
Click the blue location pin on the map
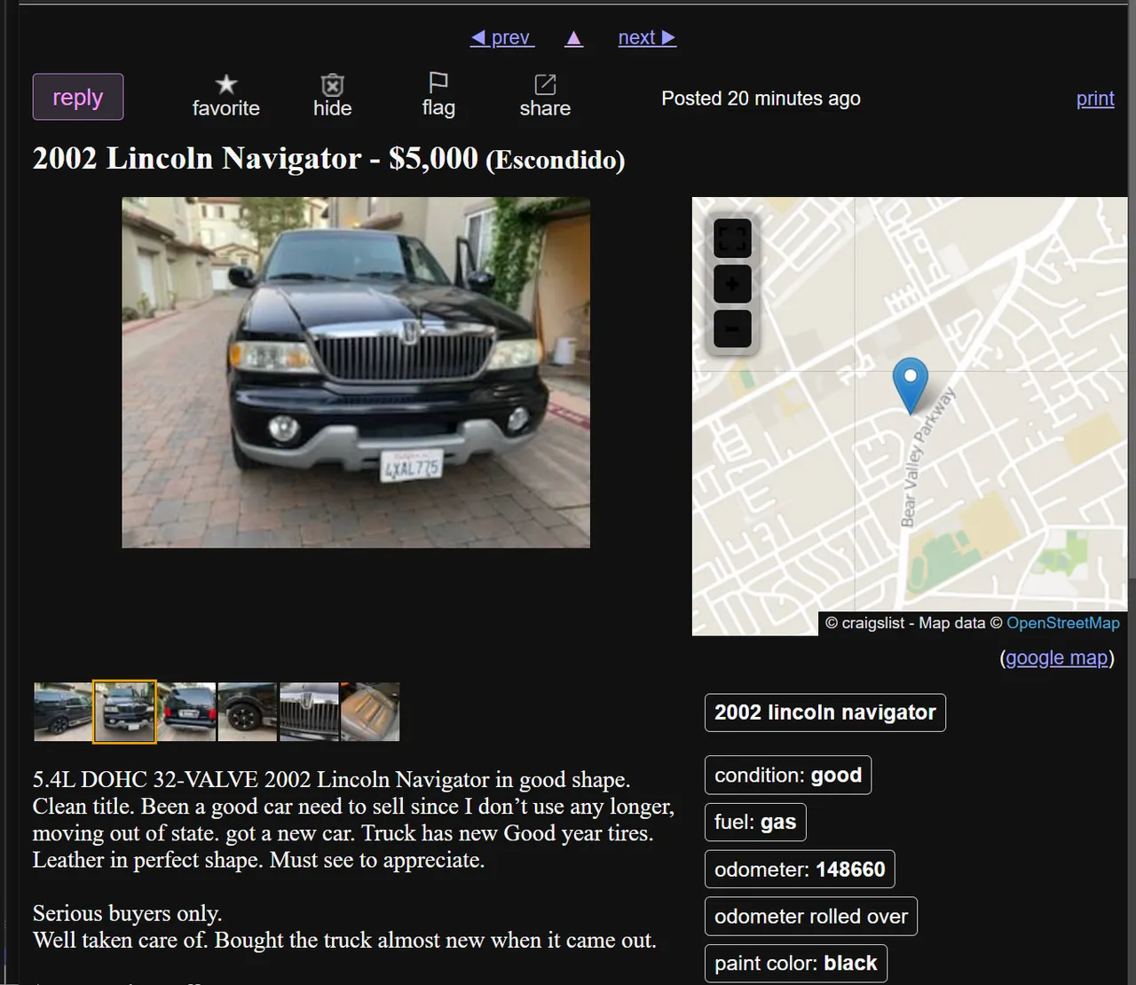pyautogui.click(x=910, y=384)
